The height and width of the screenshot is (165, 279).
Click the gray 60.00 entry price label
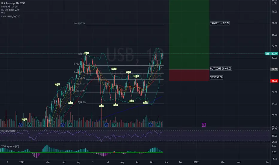coord(275,69)
